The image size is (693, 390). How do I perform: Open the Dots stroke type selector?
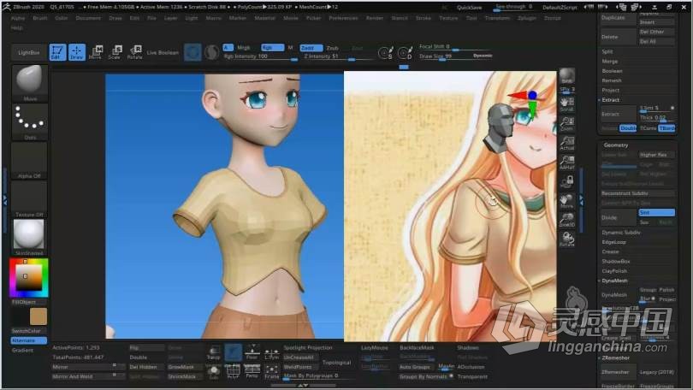[29, 121]
